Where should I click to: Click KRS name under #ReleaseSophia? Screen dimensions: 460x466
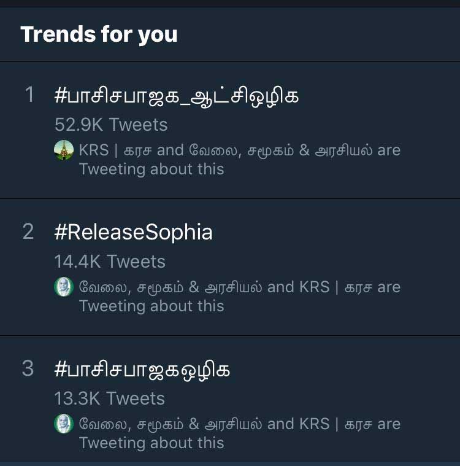tap(336, 287)
